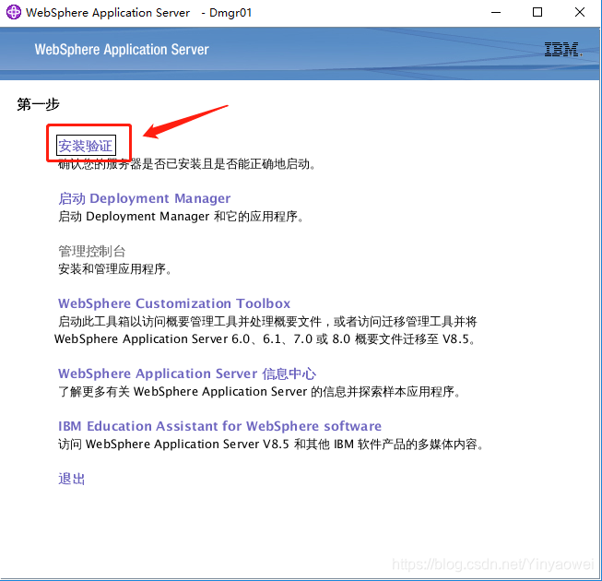Click the IBM logo in the banner

[x=562, y=50]
